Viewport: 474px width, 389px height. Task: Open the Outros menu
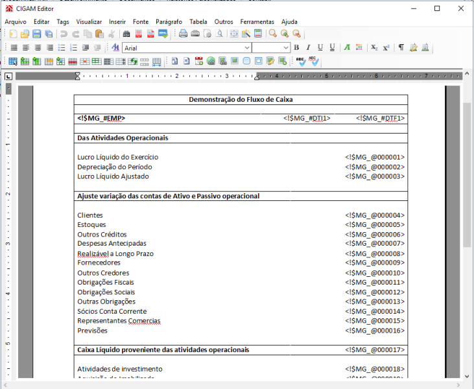(224, 22)
